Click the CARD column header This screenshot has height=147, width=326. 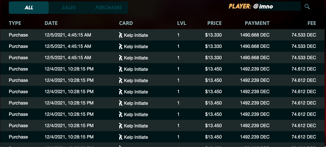click(x=126, y=23)
